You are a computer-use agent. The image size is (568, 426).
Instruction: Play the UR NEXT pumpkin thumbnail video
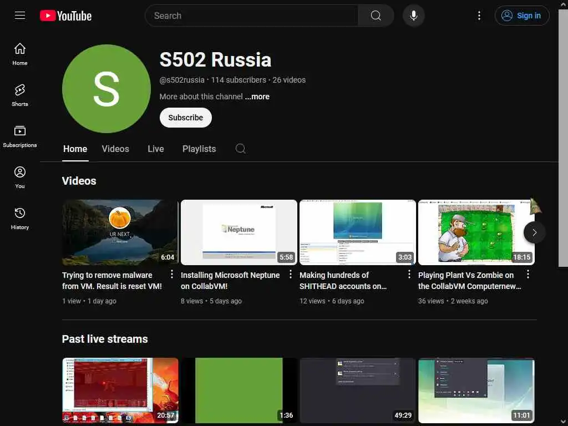(120, 232)
